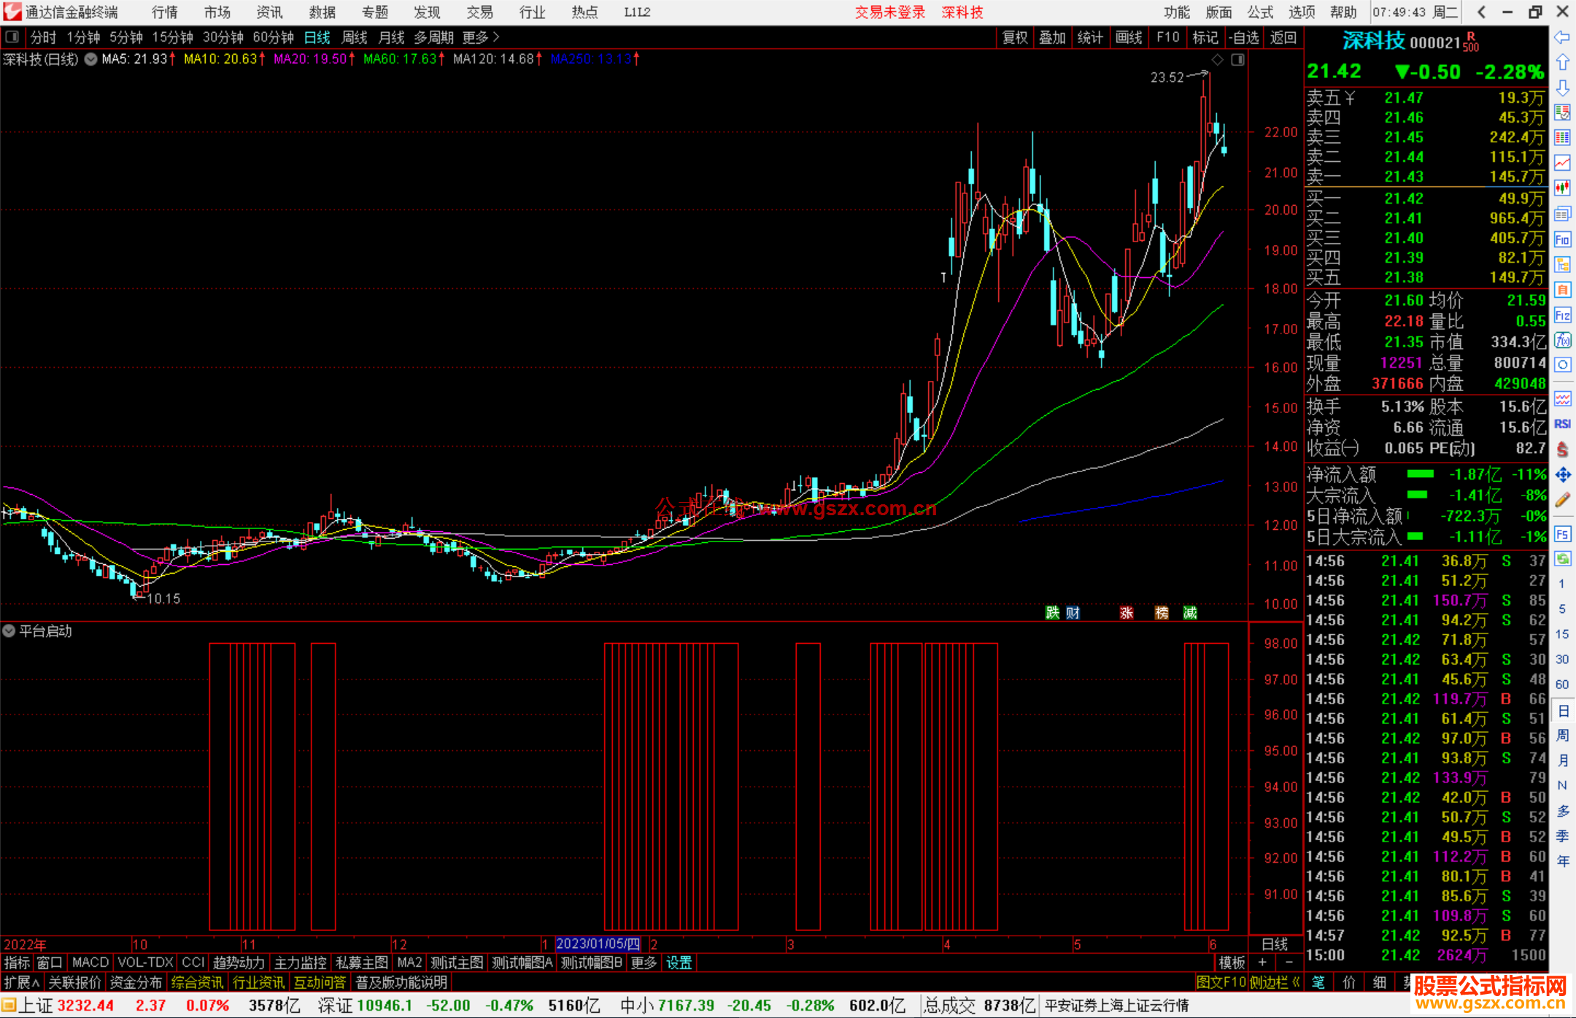Switch to 周线 period tab
Viewport: 1576px width, 1018px height.
tap(355, 37)
